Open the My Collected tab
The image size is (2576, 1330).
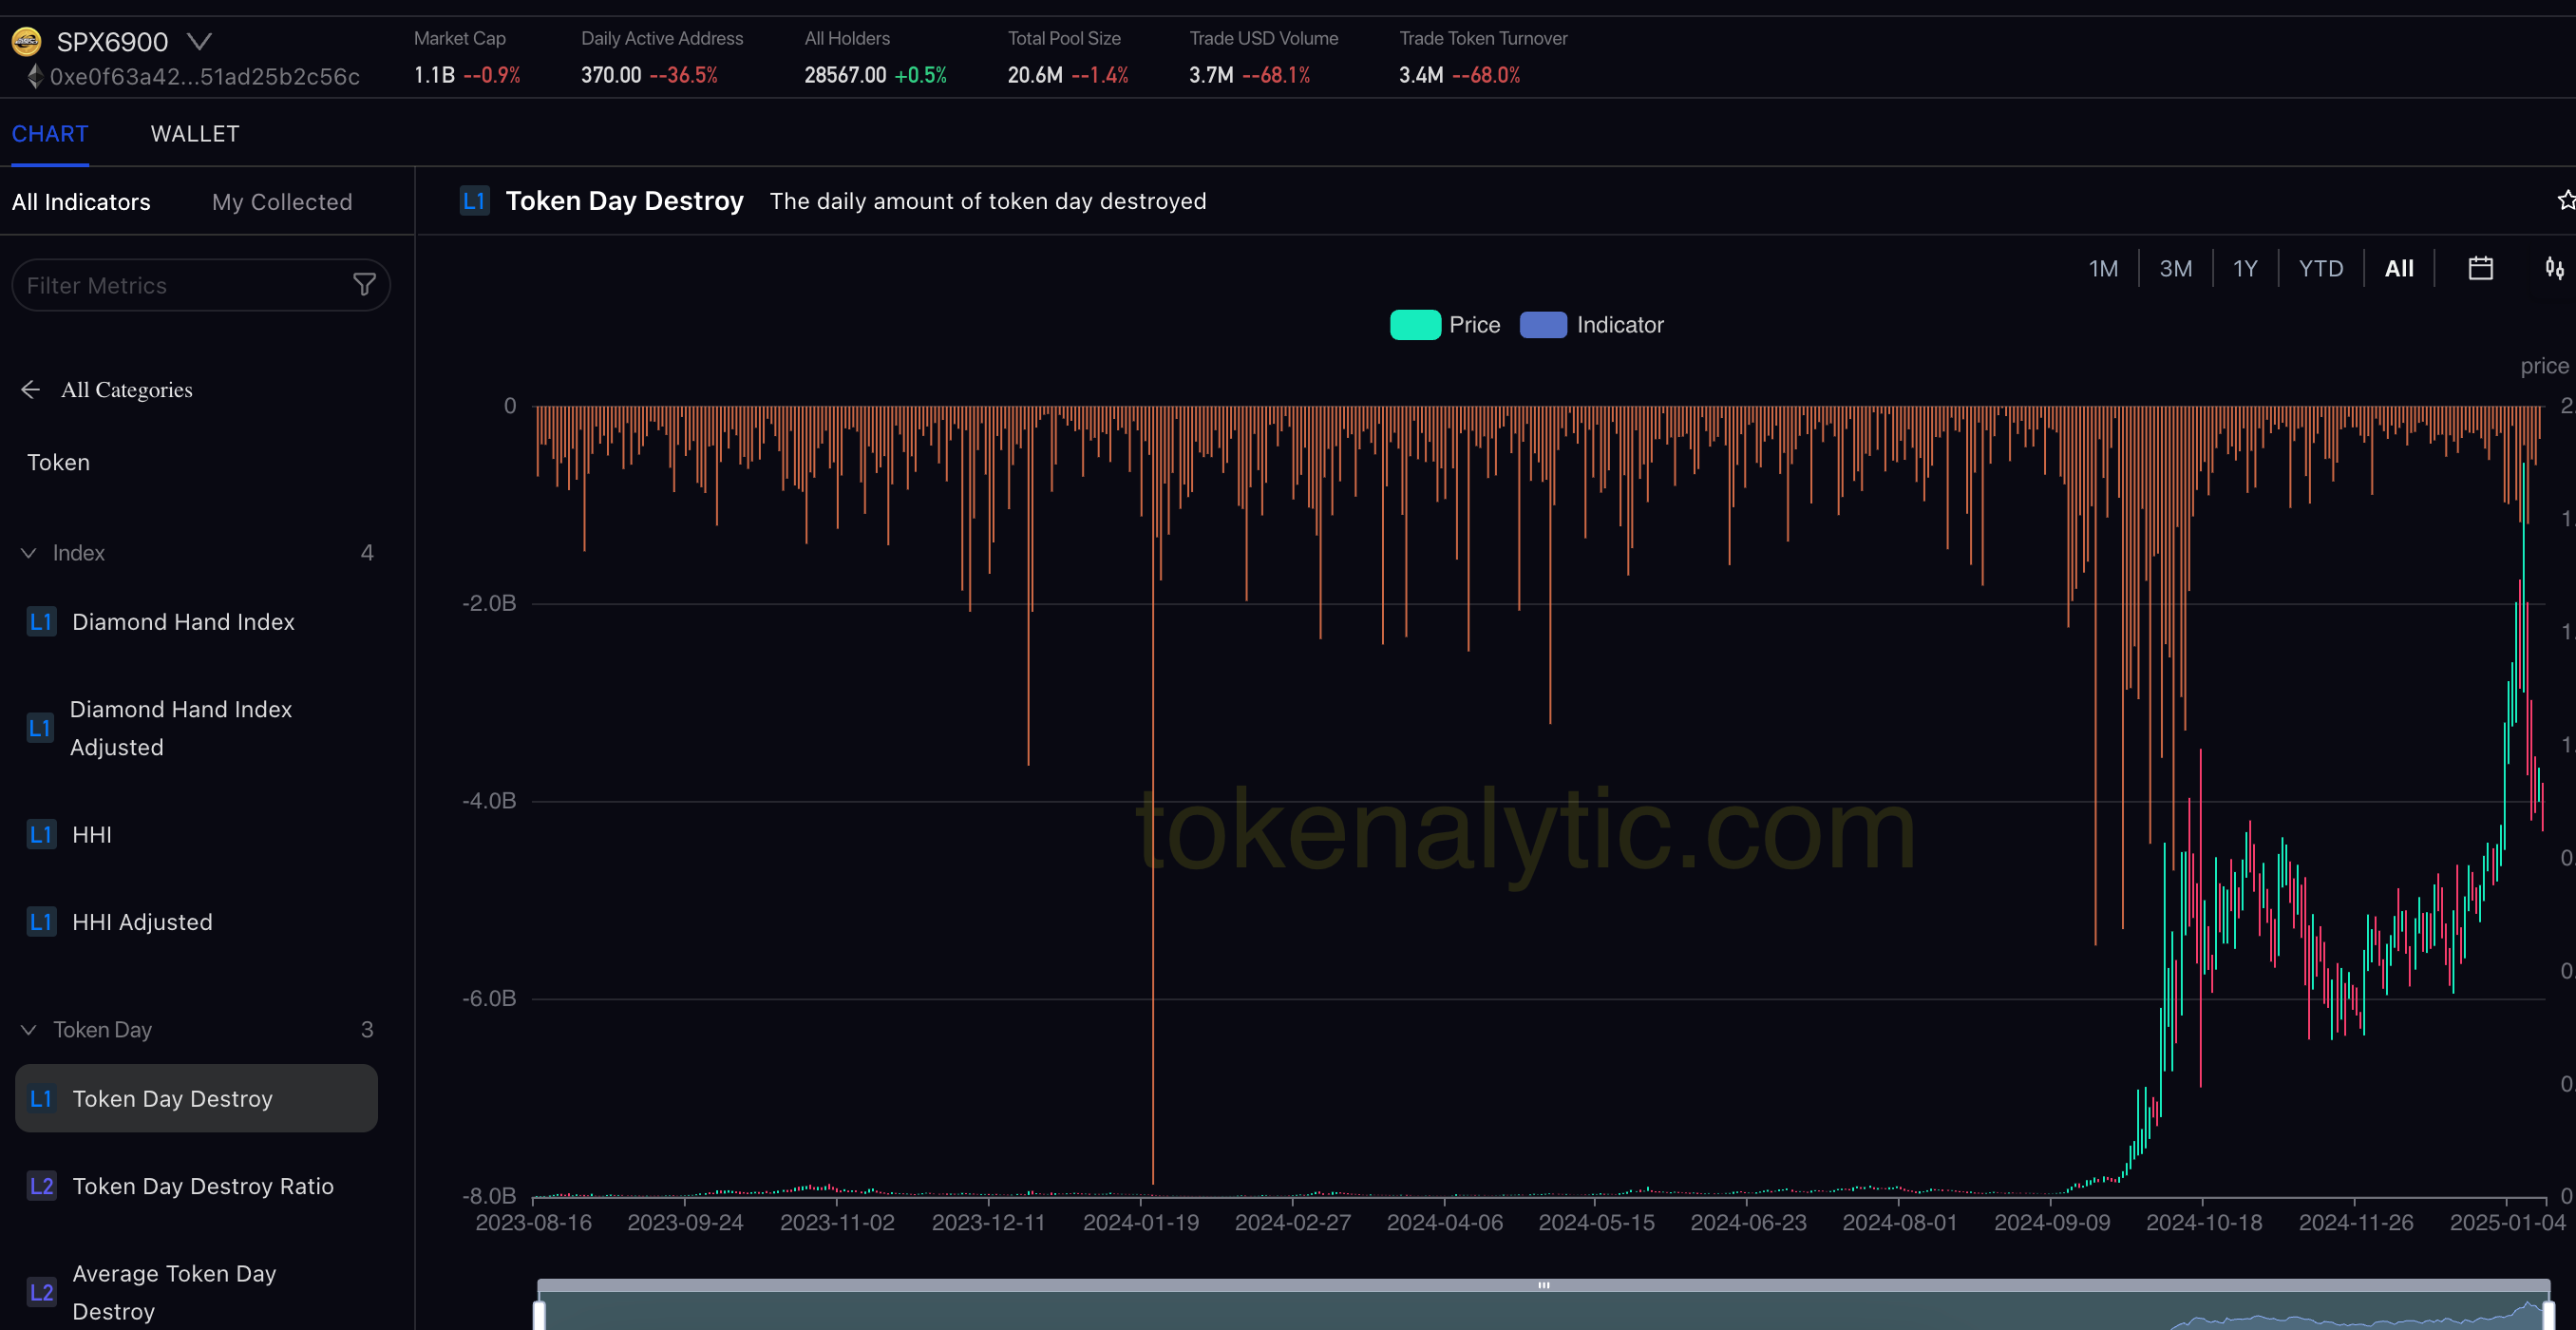click(x=282, y=202)
